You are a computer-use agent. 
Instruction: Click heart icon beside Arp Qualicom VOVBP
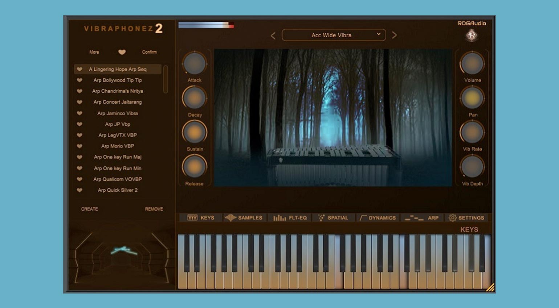79,179
